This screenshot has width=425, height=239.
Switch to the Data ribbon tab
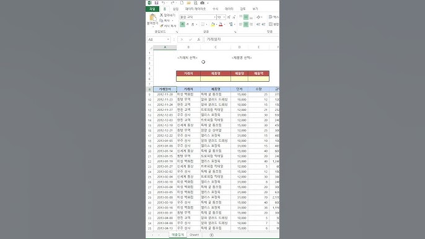[229, 9]
